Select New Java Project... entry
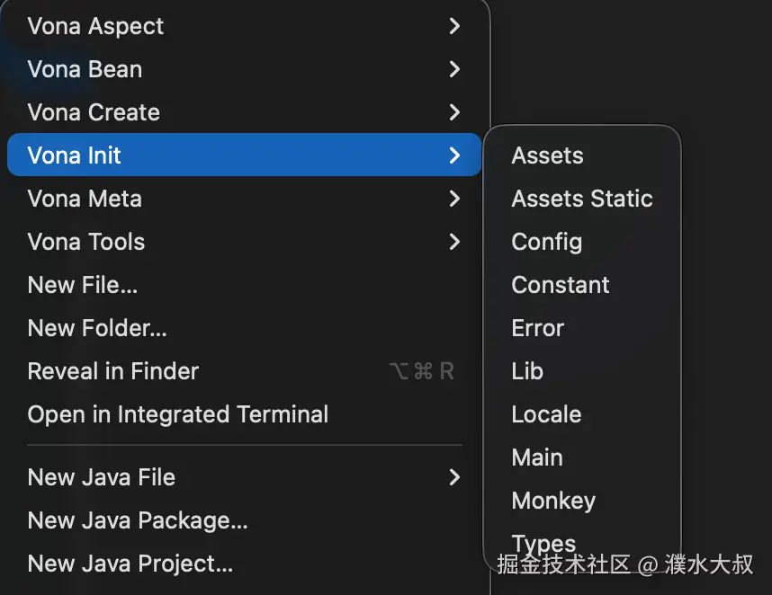772x595 pixels. click(130, 564)
